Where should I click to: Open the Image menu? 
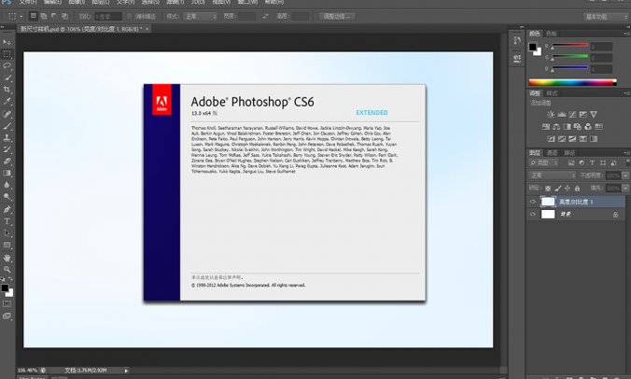pyautogui.click(x=77, y=2)
